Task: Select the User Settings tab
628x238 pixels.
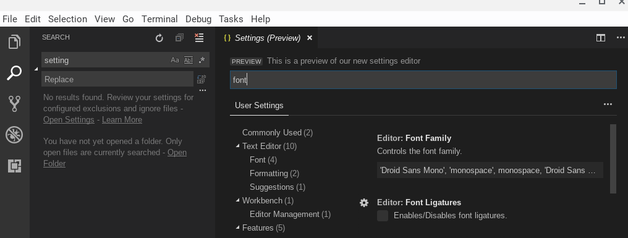Action: tap(259, 105)
